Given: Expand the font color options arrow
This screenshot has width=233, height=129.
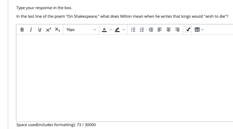Looking at the screenshot, I should 111,30.
